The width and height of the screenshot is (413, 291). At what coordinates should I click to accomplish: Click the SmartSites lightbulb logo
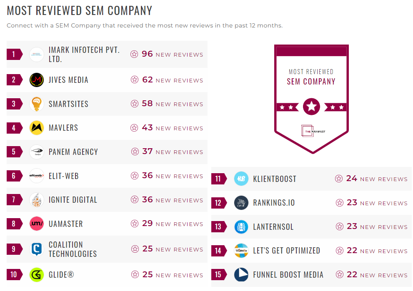37,104
